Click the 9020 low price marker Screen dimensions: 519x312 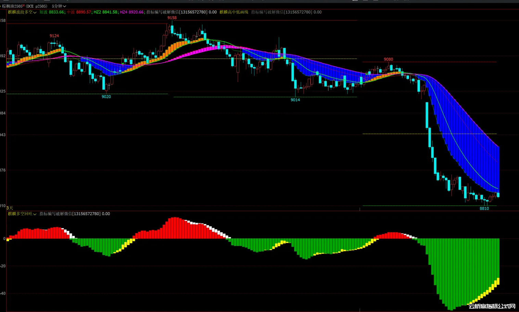106,97
